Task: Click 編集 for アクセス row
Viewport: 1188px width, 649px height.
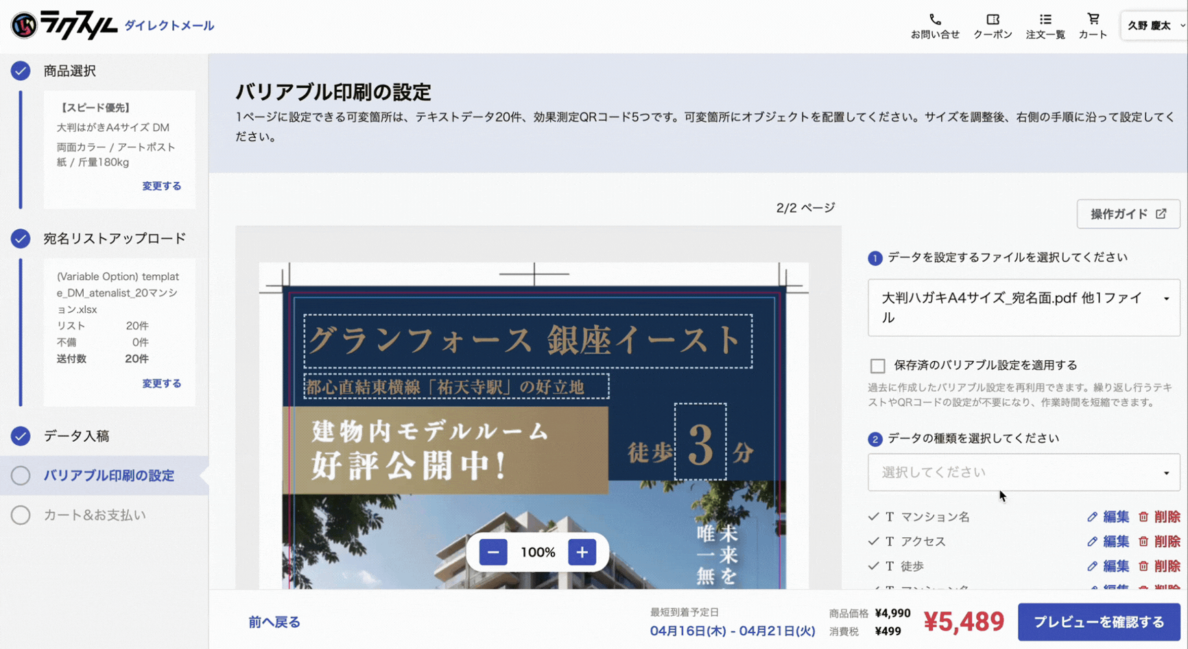Action: pyautogui.click(x=1115, y=541)
